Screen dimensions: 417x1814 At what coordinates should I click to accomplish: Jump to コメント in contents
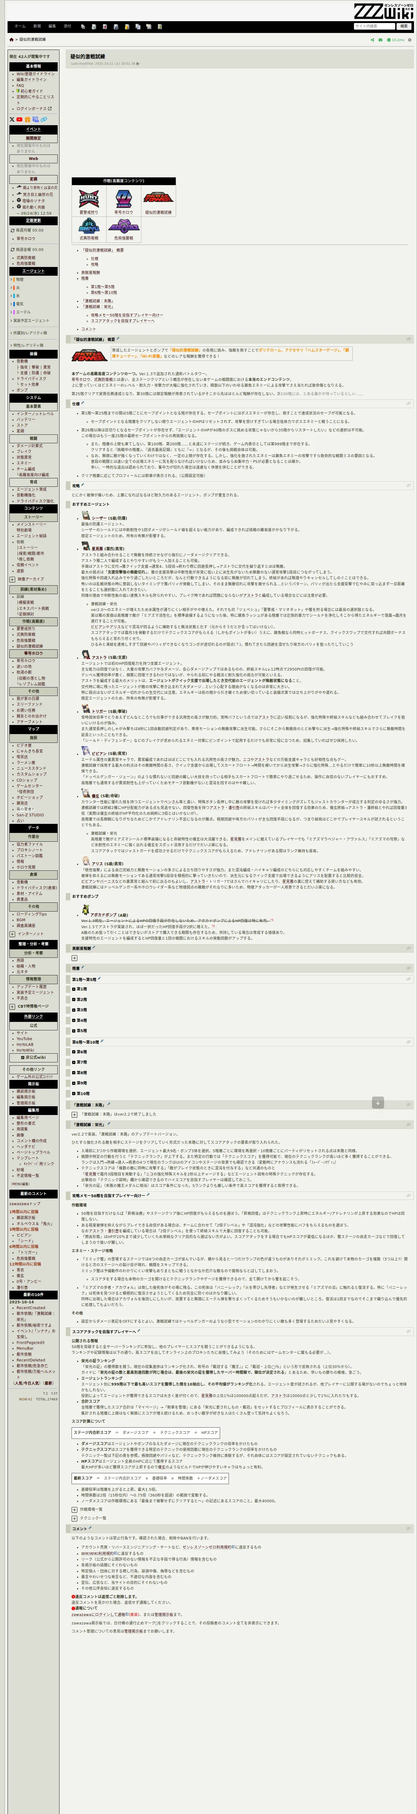[88, 329]
